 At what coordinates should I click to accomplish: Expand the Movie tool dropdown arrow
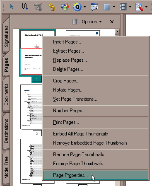[130, 7]
